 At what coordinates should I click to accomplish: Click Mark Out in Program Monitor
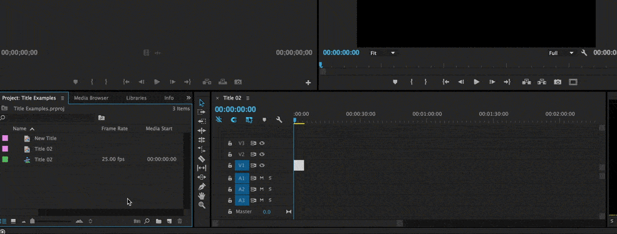coord(425,82)
